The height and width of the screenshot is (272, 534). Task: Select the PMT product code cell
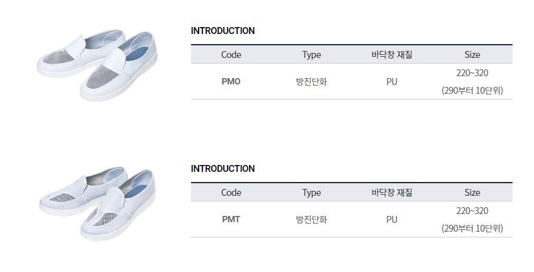pos(231,220)
